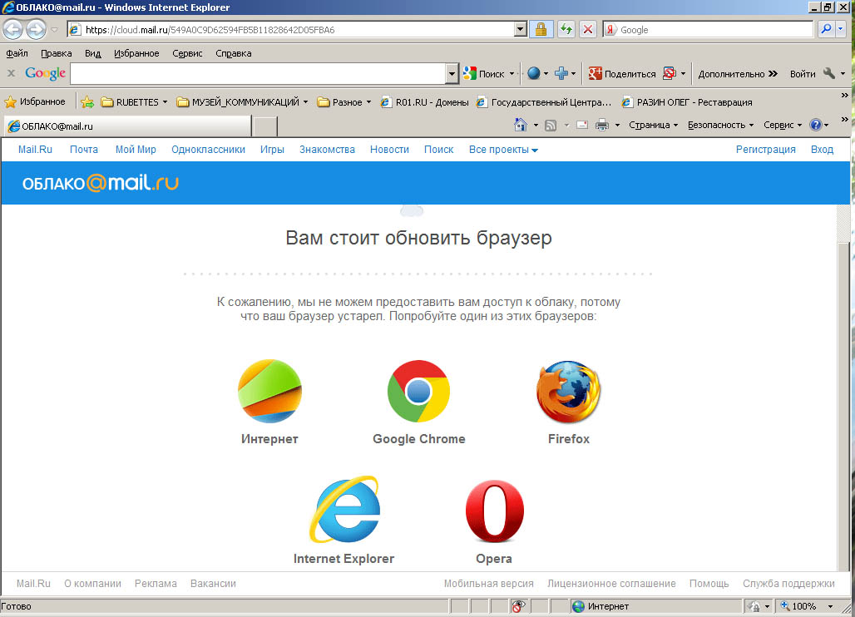
Task: Click the Служба поддержки footer link
Action: [788, 583]
